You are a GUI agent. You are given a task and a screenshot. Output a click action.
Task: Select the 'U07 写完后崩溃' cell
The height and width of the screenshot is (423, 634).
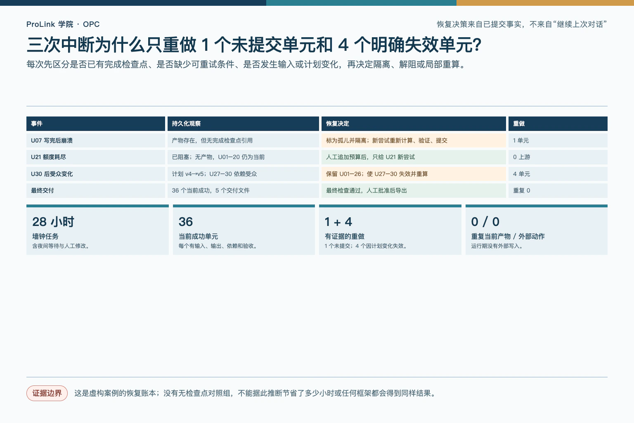pyautogui.click(x=96, y=140)
